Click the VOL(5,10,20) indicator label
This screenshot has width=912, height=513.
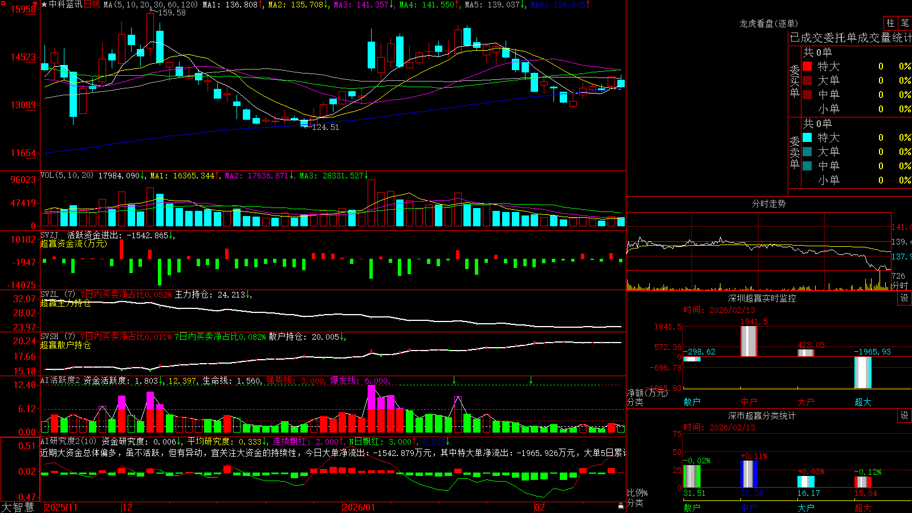(x=67, y=176)
